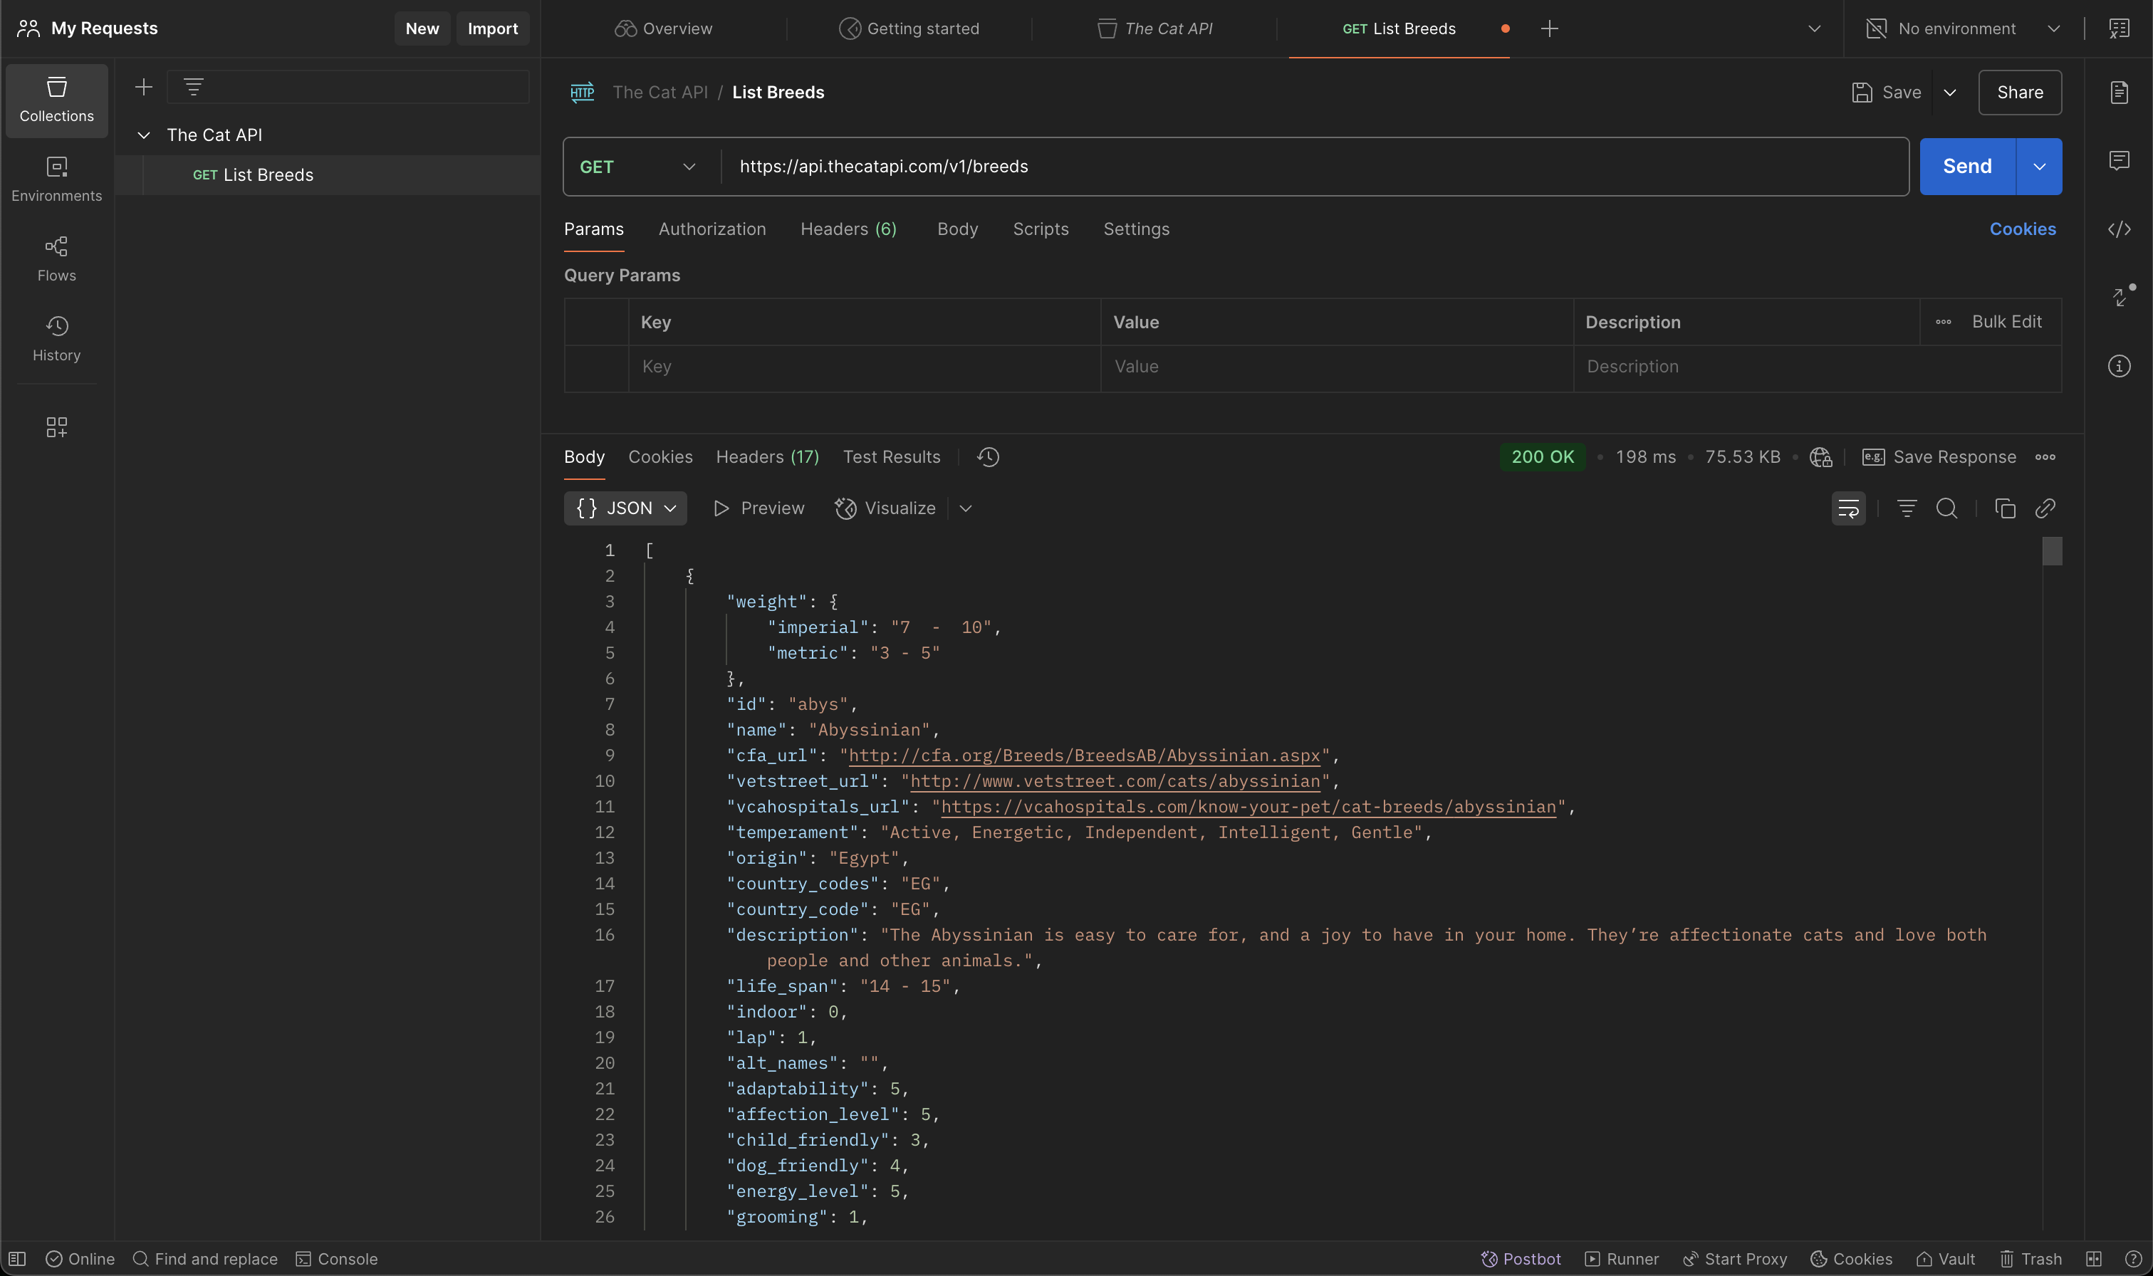
Task: Open the code snippet panel icon
Action: point(2119,229)
